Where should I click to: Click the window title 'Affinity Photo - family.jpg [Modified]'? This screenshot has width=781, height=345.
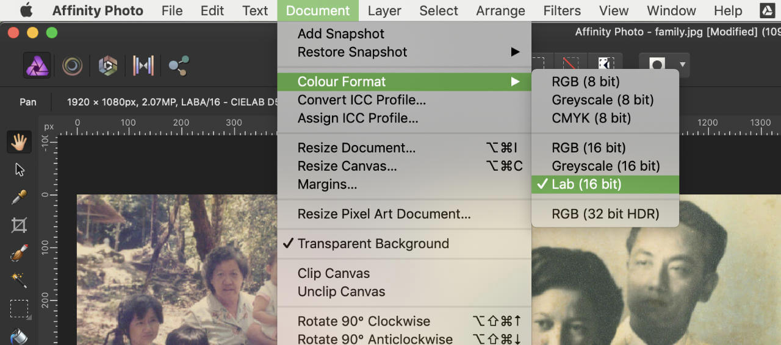[666, 32]
